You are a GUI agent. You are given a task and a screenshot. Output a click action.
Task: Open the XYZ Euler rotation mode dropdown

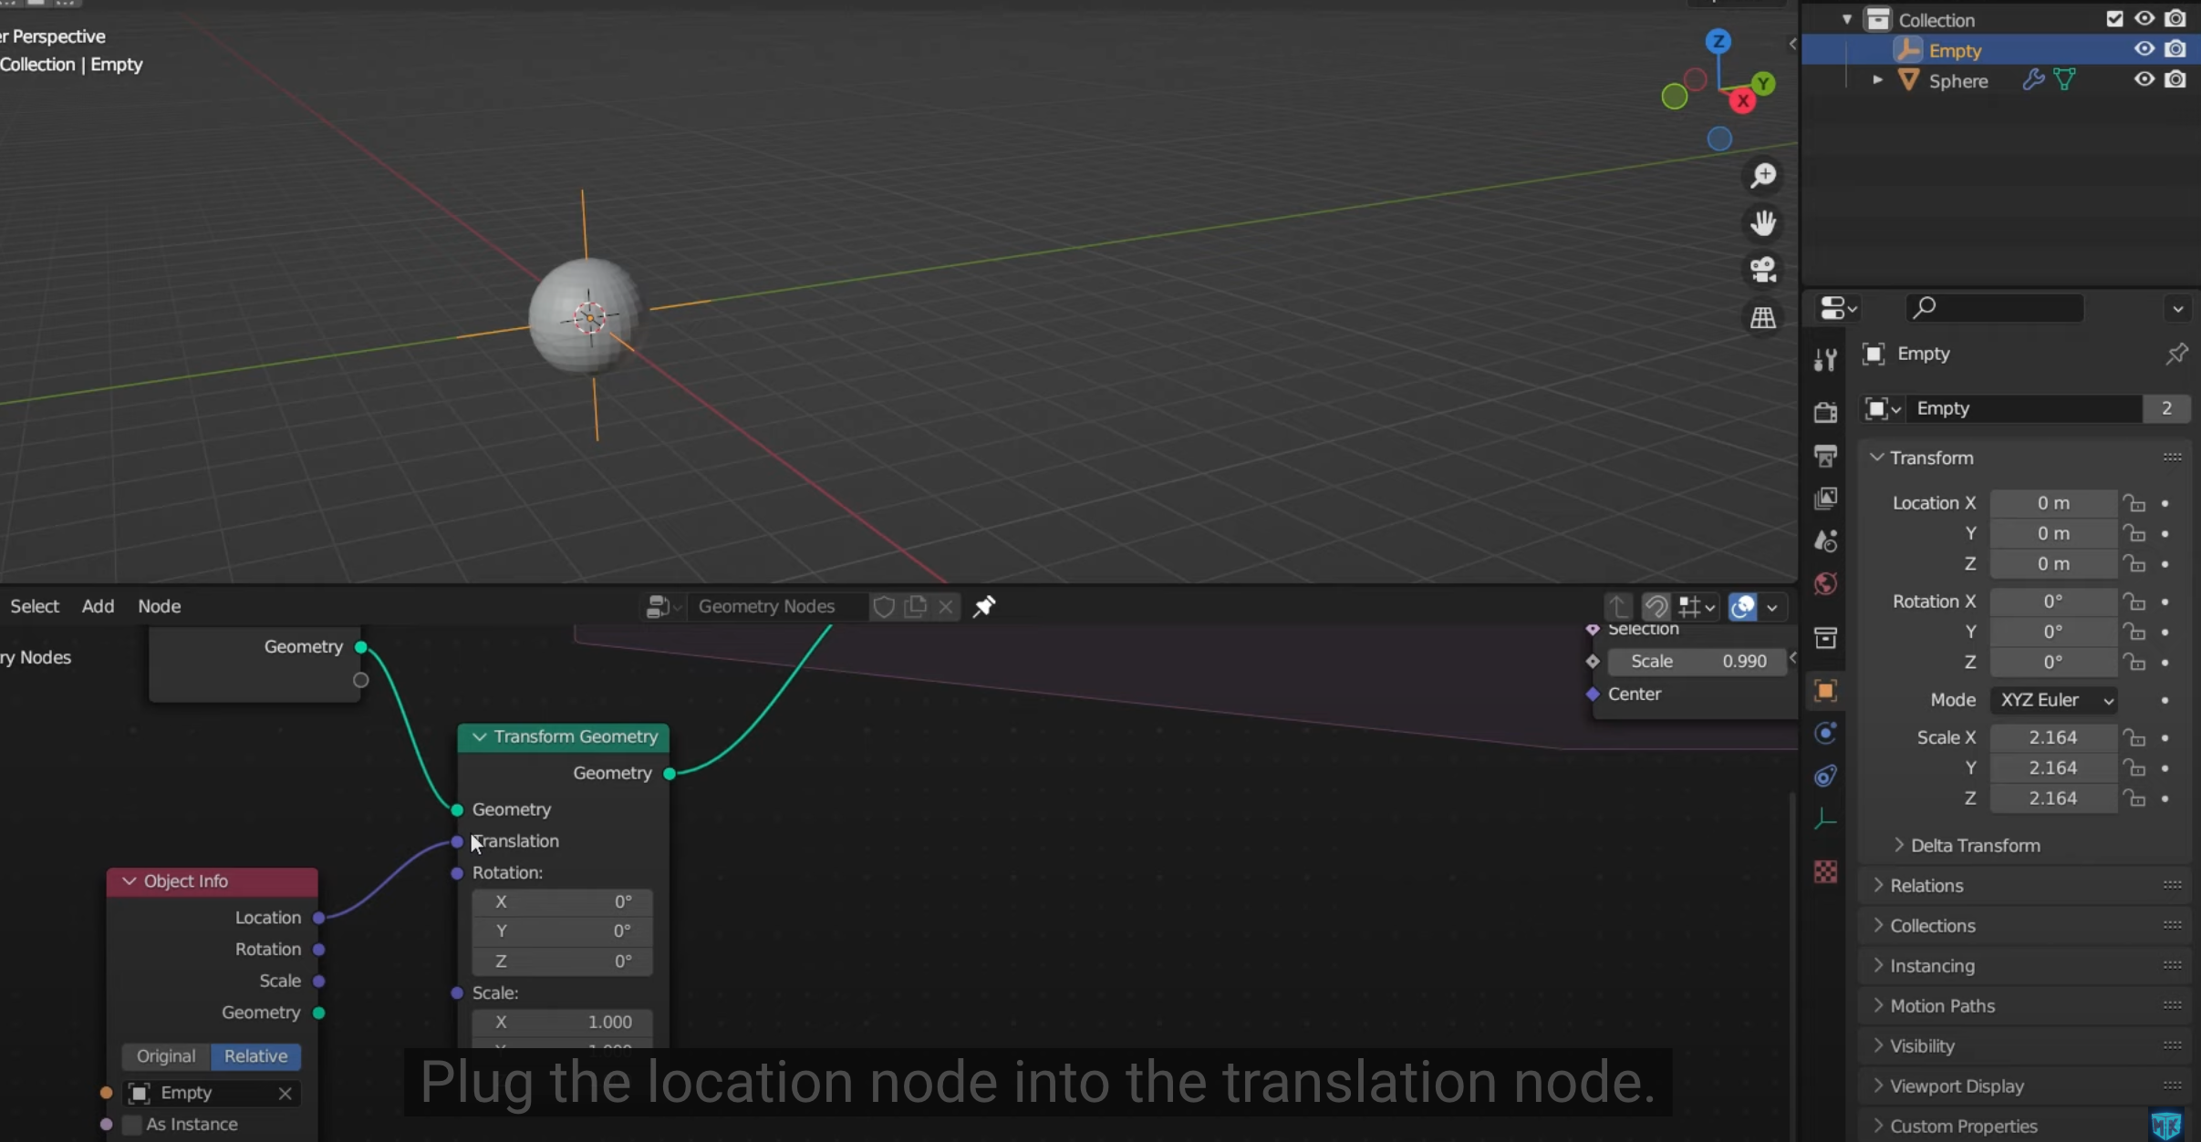click(x=2053, y=700)
